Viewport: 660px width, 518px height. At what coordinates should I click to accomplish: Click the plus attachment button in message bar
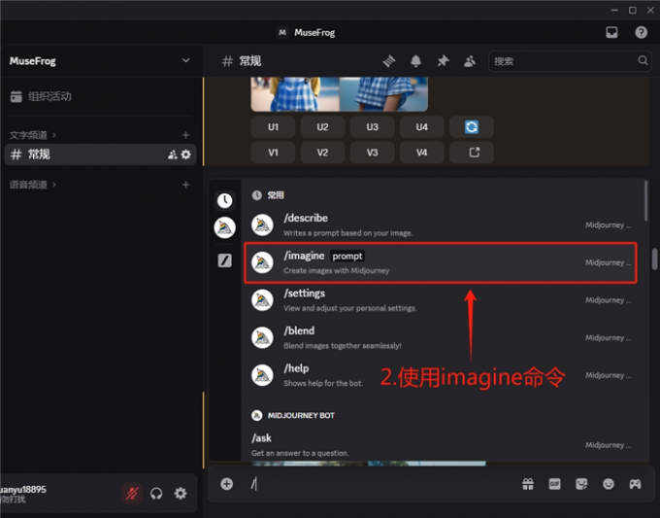tap(226, 484)
